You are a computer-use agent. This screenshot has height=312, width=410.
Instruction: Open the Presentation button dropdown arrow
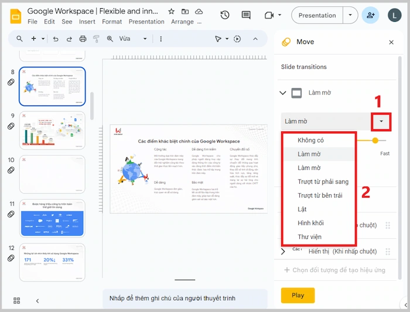350,15
